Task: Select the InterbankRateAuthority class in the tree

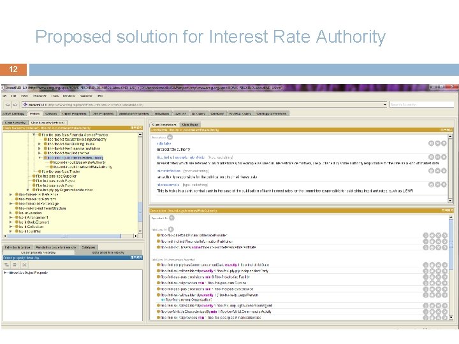Action: 82,167
